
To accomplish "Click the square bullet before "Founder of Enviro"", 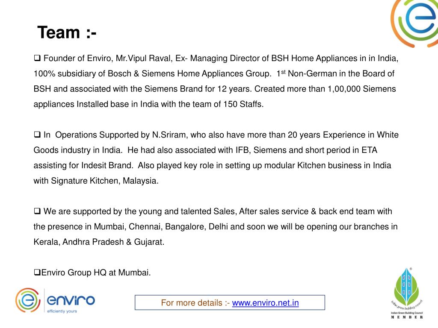I will pyautogui.click(x=37, y=58).
